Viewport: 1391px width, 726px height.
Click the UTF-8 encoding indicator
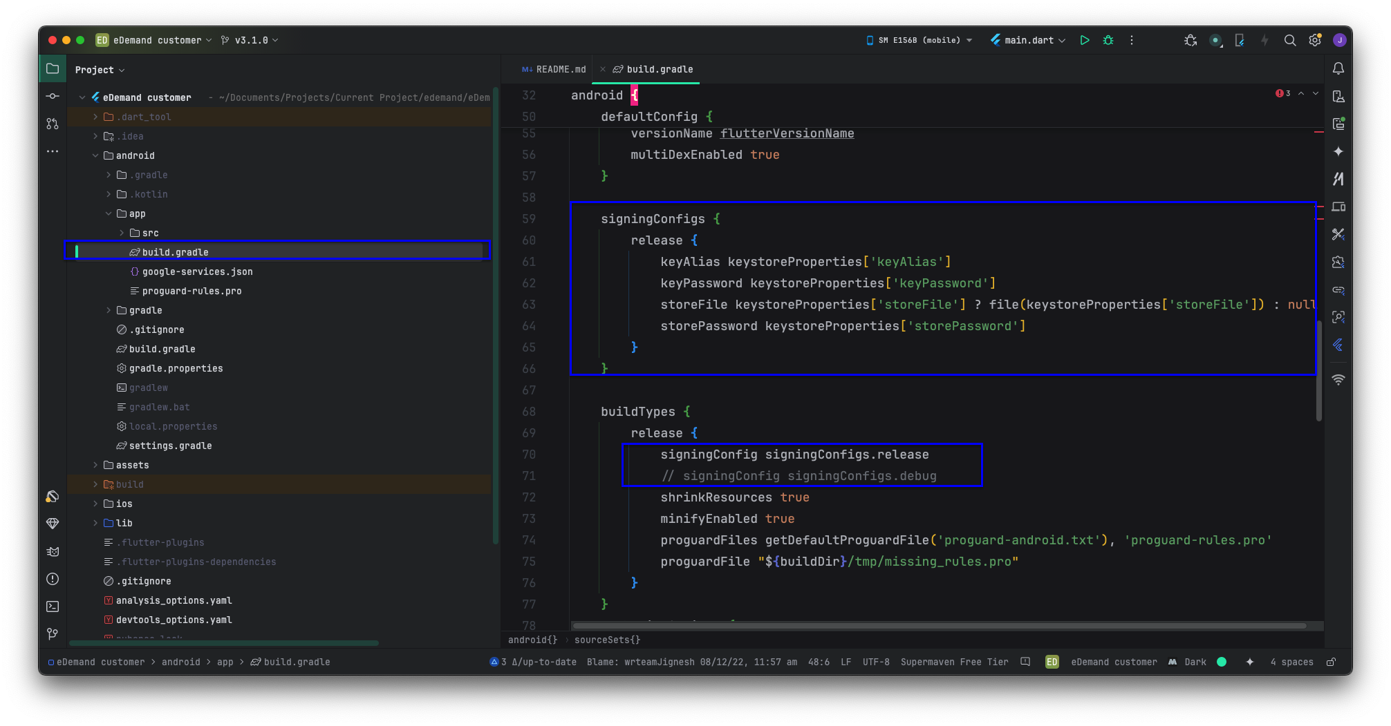click(876, 662)
